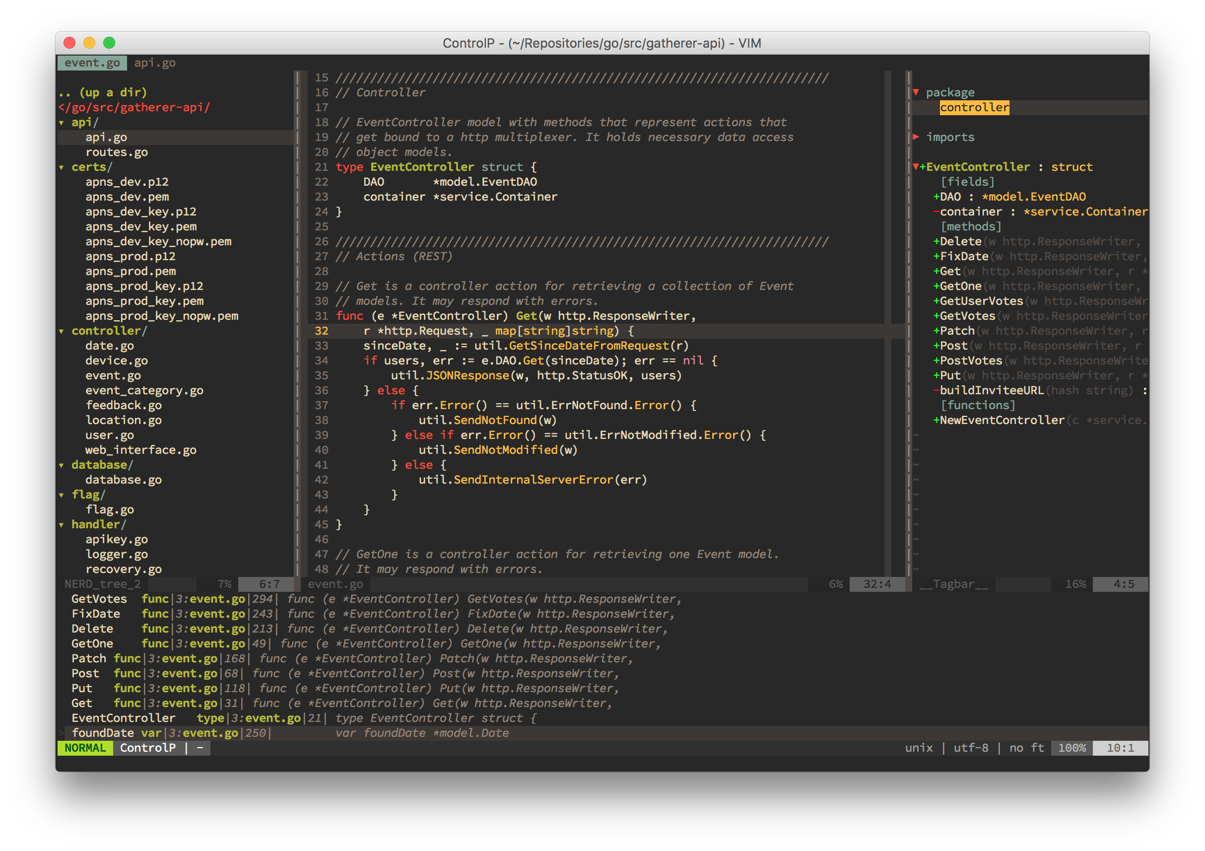Image resolution: width=1205 pixels, height=851 pixels.
Task: Jump to NewEventController function in Tagbar
Action: click(1002, 421)
